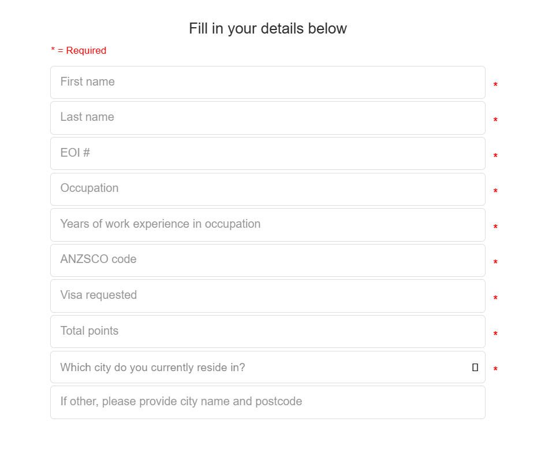This screenshot has height=474, width=534.
Task: Select the asterisk beside EOI # field
Action: click(x=495, y=157)
